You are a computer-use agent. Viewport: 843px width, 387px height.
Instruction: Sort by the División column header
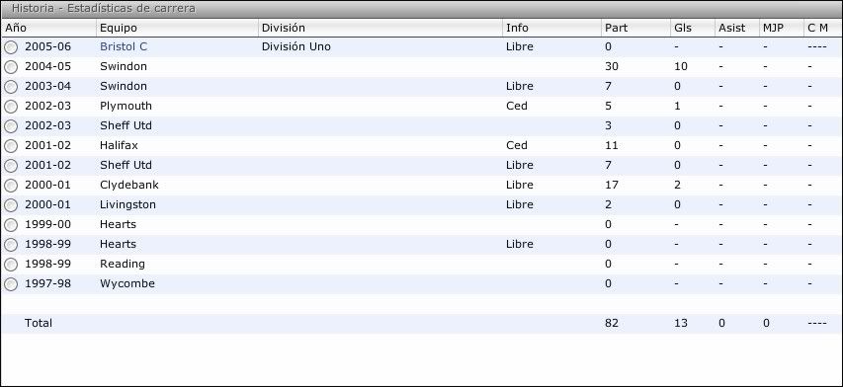380,28
